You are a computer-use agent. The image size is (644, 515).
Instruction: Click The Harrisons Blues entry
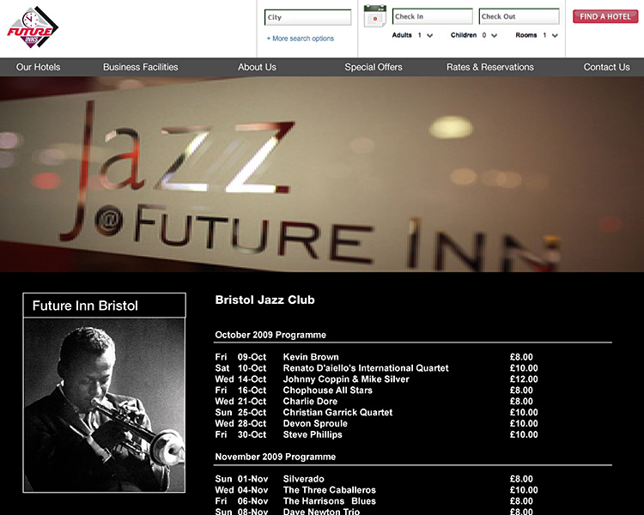330,501
